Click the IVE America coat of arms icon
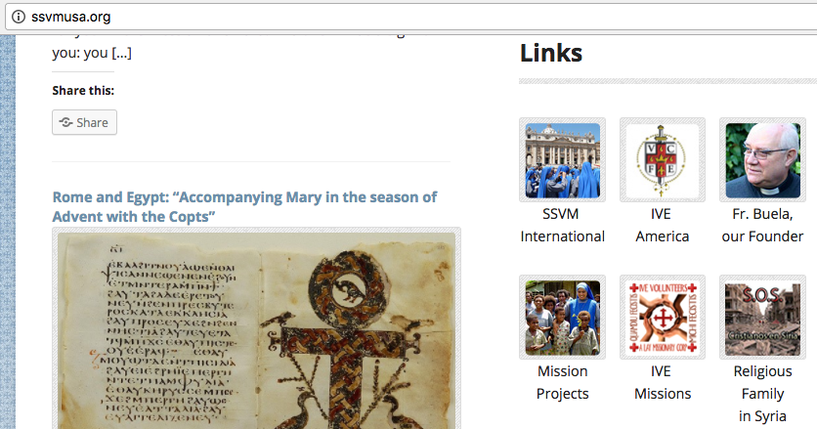This screenshot has height=429, width=817. (x=663, y=160)
